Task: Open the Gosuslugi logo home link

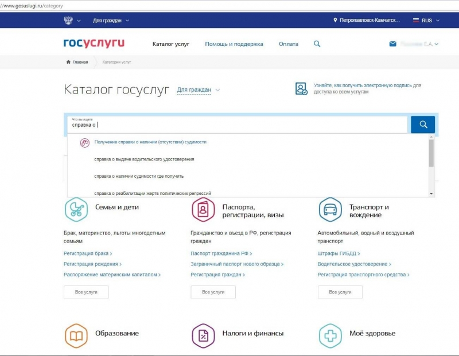Action: [94, 44]
